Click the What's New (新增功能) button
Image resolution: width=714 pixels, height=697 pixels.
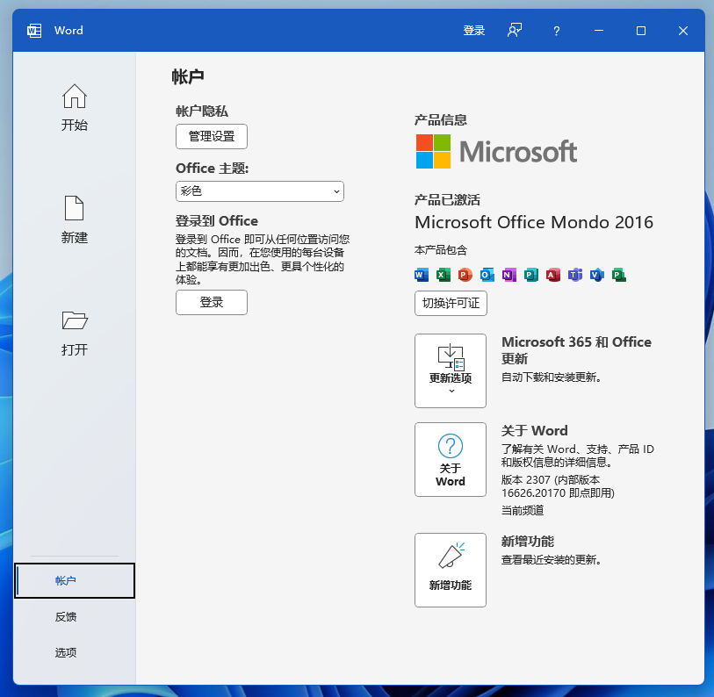[x=451, y=570]
